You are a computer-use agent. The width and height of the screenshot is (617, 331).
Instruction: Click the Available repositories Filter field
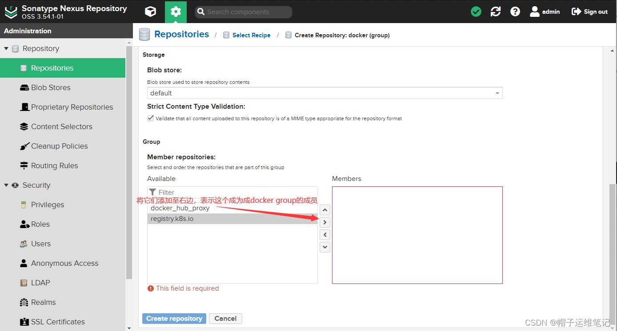click(x=232, y=192)
